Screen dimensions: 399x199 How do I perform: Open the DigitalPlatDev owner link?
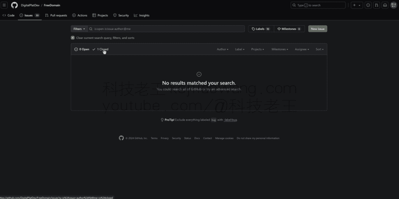pos(30,5)
